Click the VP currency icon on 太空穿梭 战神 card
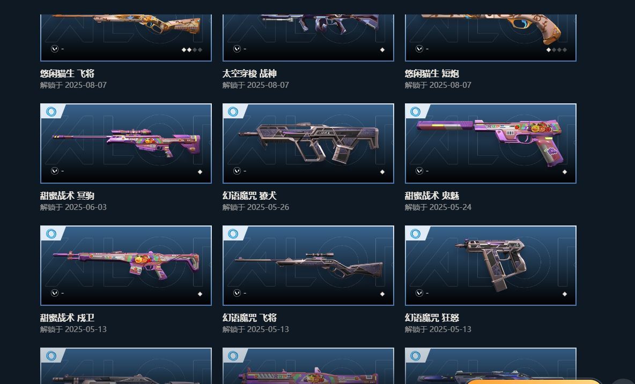The image size is (635, 384). pos(237,49)
